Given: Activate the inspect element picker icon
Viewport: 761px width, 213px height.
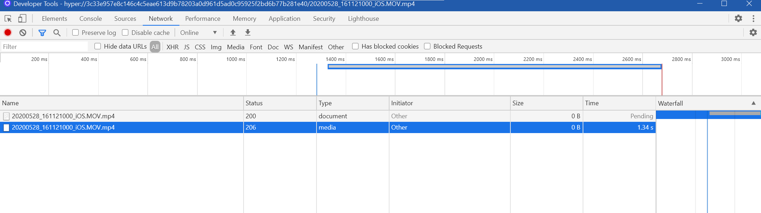Looking at the screenshot, I should pos(8,18).
